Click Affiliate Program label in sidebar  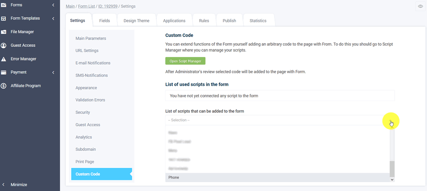(x=26, y=86)
